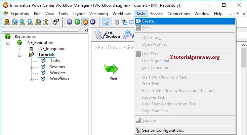247x135 pixels.
Task: Select the Tutorials folder label
Action: [46, 55]
